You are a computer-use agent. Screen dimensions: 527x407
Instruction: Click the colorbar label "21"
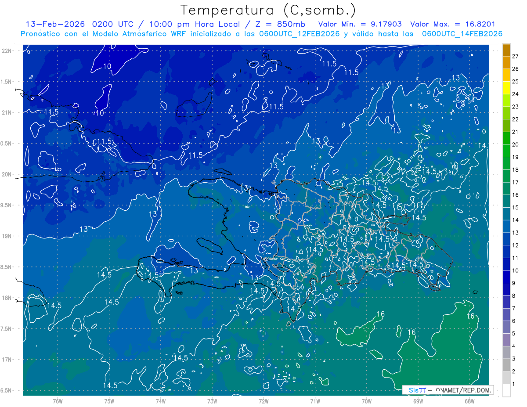point(515,132)
